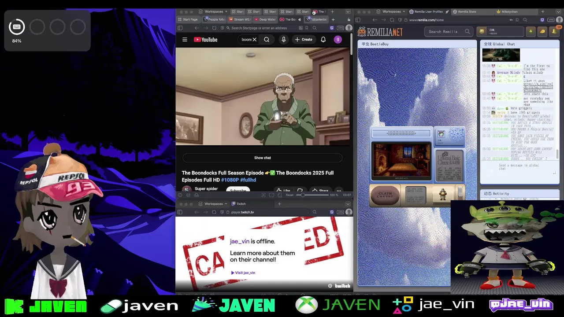Switch to the Deep Water tab

pos(265,19)
